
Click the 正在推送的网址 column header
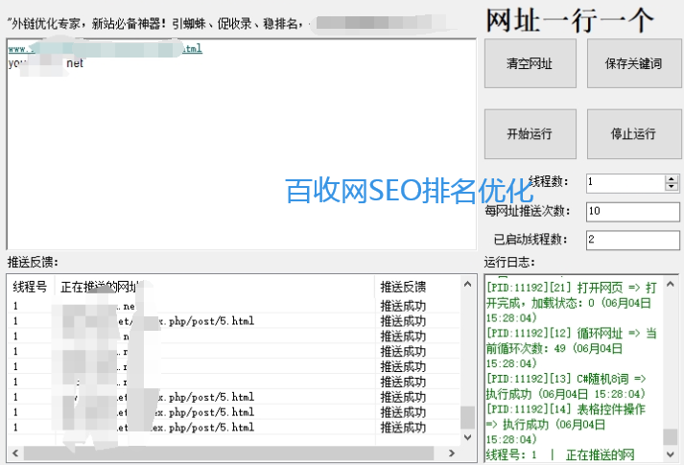coord(214,287)
